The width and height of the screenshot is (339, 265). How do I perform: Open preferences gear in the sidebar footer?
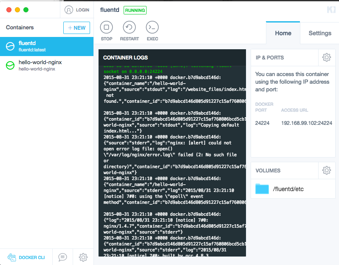[x=83, y=257]
